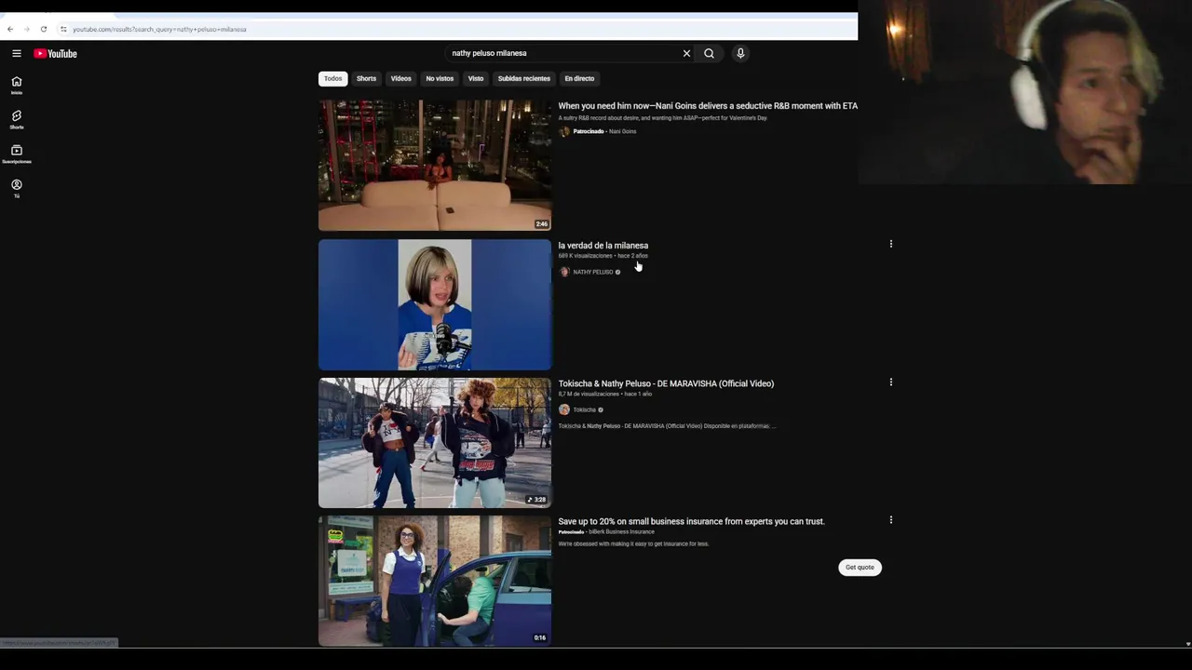The height and width of the screenshot is (670, 1192).
Task: Select the En directo filter chip
Action: tap(579, 78)
